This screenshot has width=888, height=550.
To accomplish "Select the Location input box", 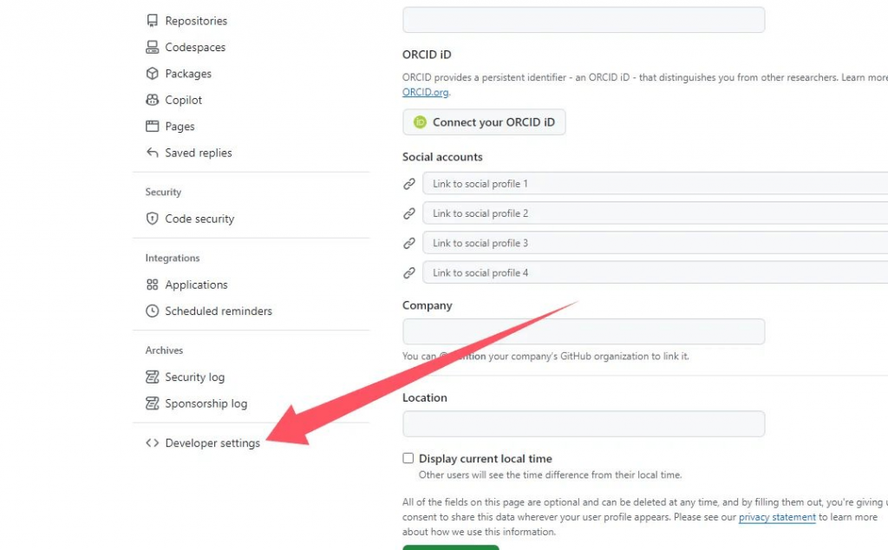I will pyautogui.click(x=584, y=423).
